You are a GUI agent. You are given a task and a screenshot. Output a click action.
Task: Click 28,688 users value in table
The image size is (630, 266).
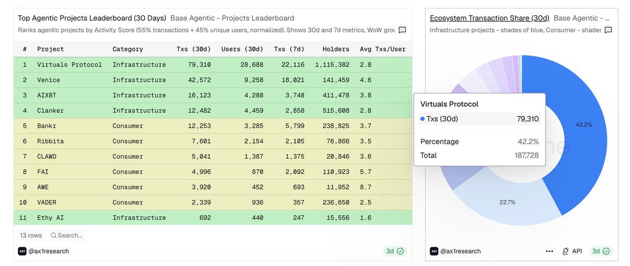click(x=251, y=65)
